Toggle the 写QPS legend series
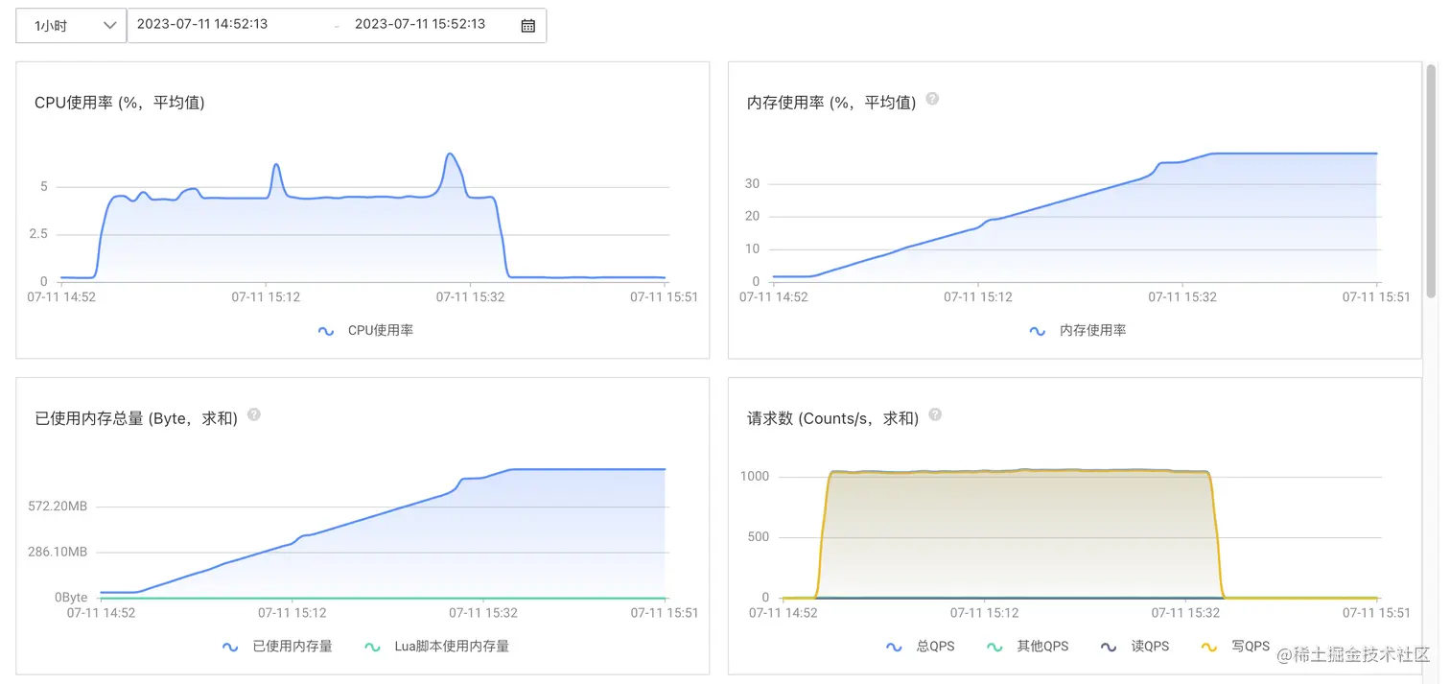This screenshot has height=684, width=1450. pos(1235,647)
